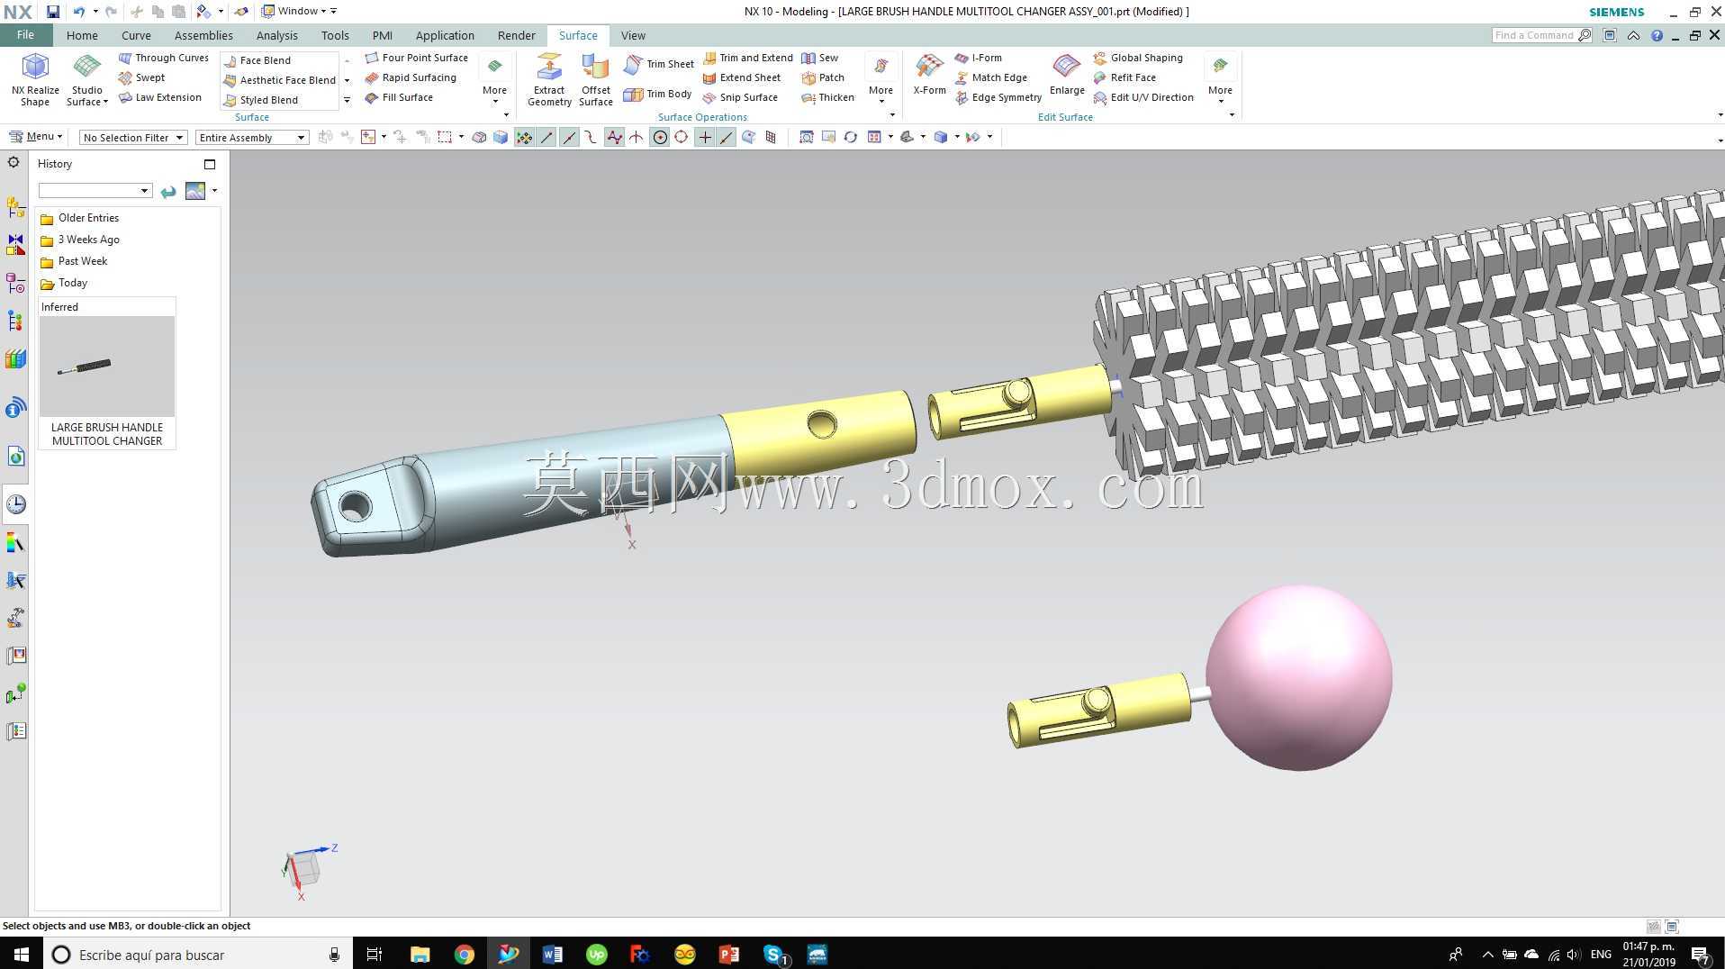The height and width of the screenshot is (969, 1725).
Task: Switch to the Assemblies tab
Action: (x=203, y=35)
